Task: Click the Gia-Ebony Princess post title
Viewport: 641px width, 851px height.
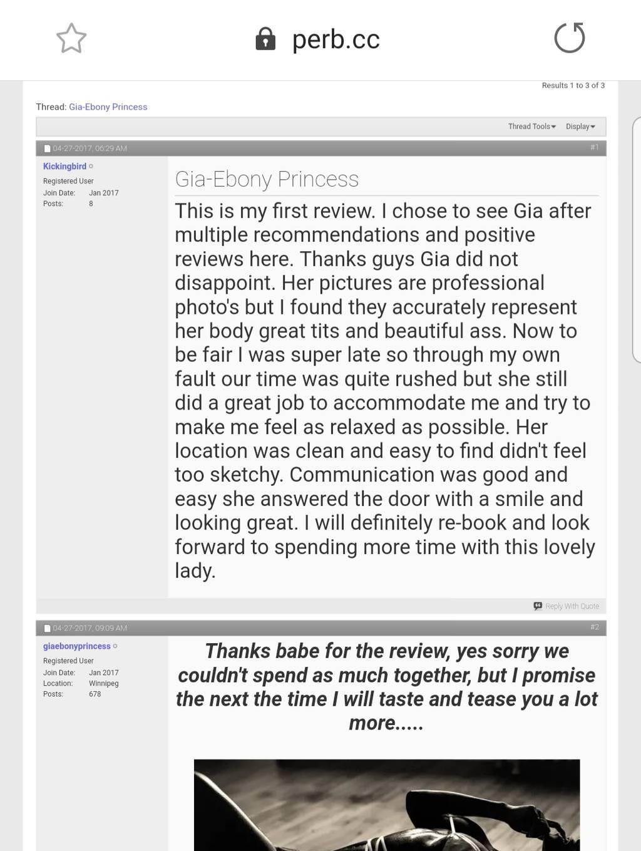Action: (267, 179)
